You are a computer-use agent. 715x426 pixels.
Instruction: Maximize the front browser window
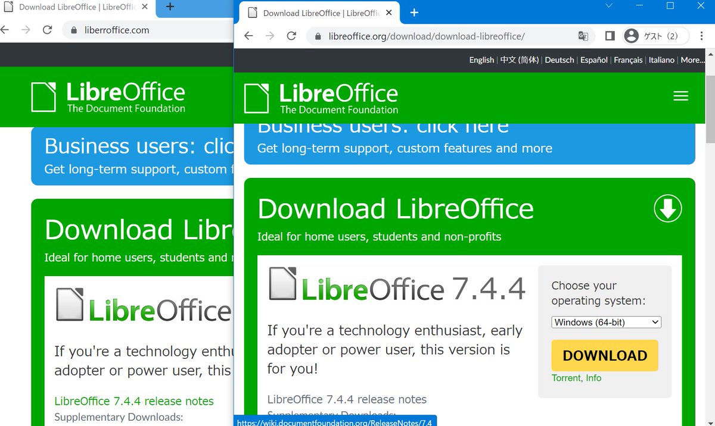pos(670,6)
